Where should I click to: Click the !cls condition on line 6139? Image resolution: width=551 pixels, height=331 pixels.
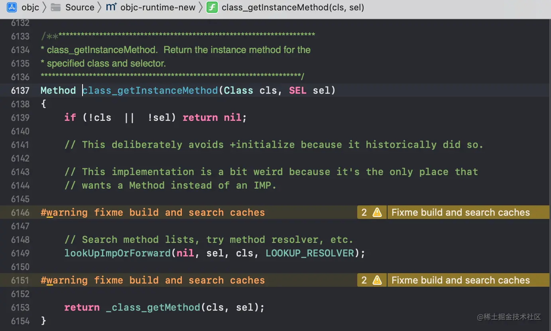pyautogui.click(x=100, y=118)
